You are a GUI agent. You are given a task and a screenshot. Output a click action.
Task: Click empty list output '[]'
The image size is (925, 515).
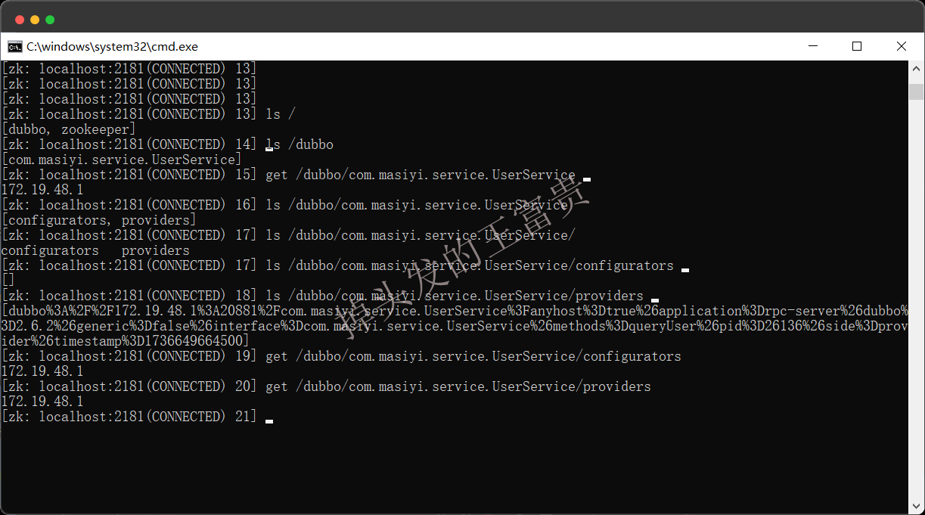pos(8,281)
